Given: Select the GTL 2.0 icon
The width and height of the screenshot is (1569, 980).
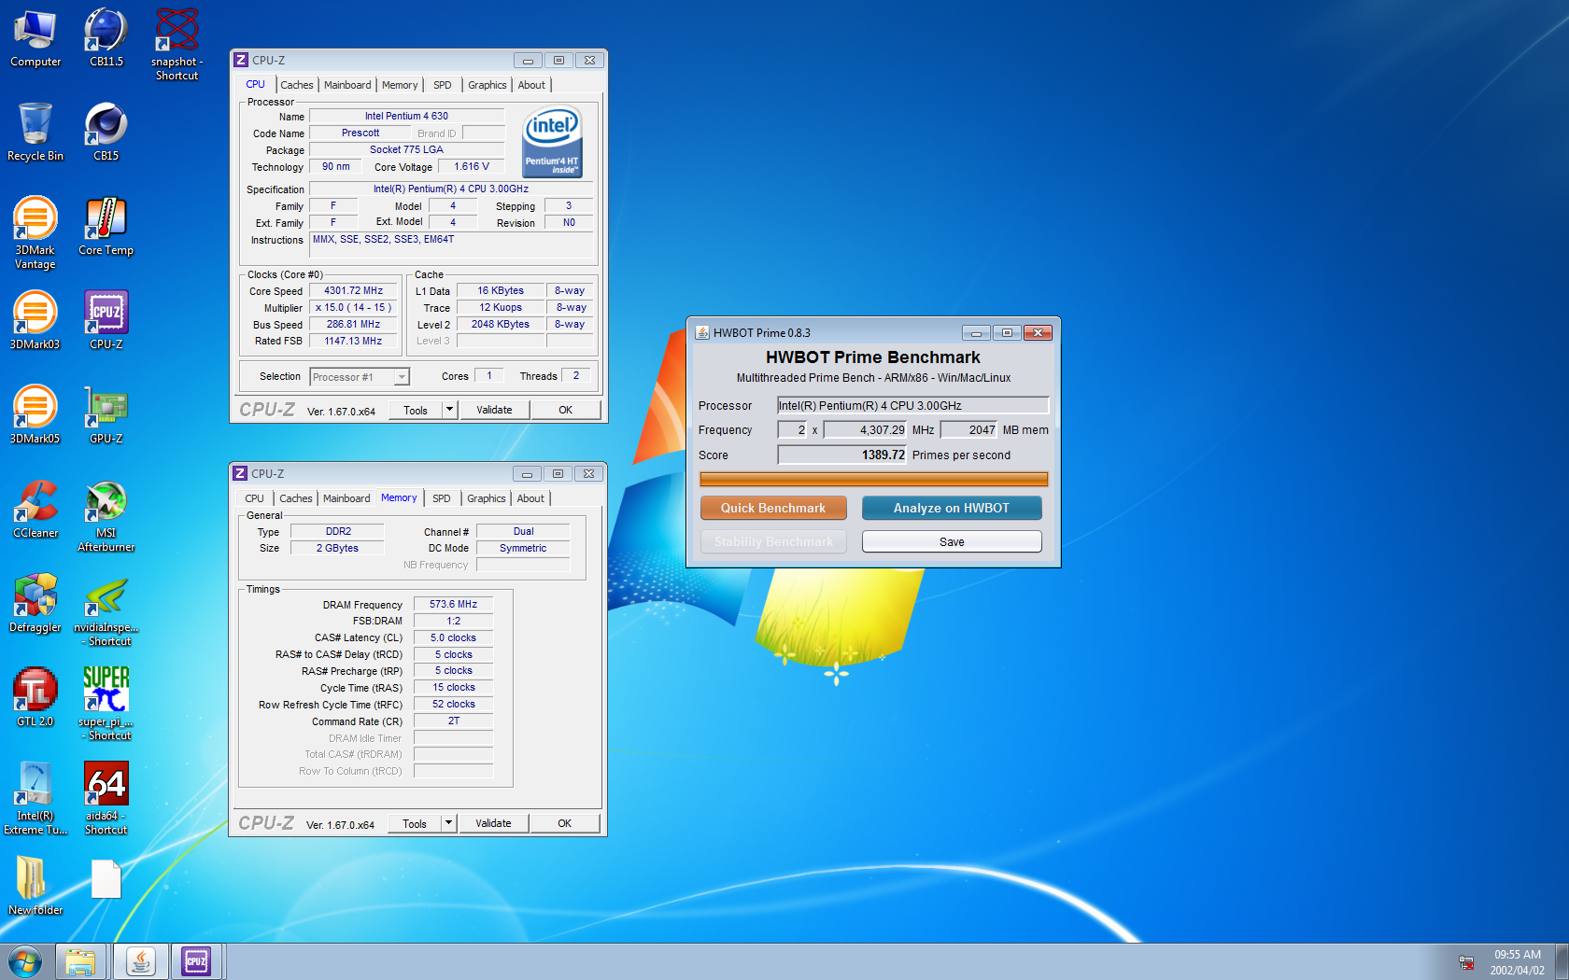Looking at the screenshot, I should pyautogui.click(x=35, y=698).
